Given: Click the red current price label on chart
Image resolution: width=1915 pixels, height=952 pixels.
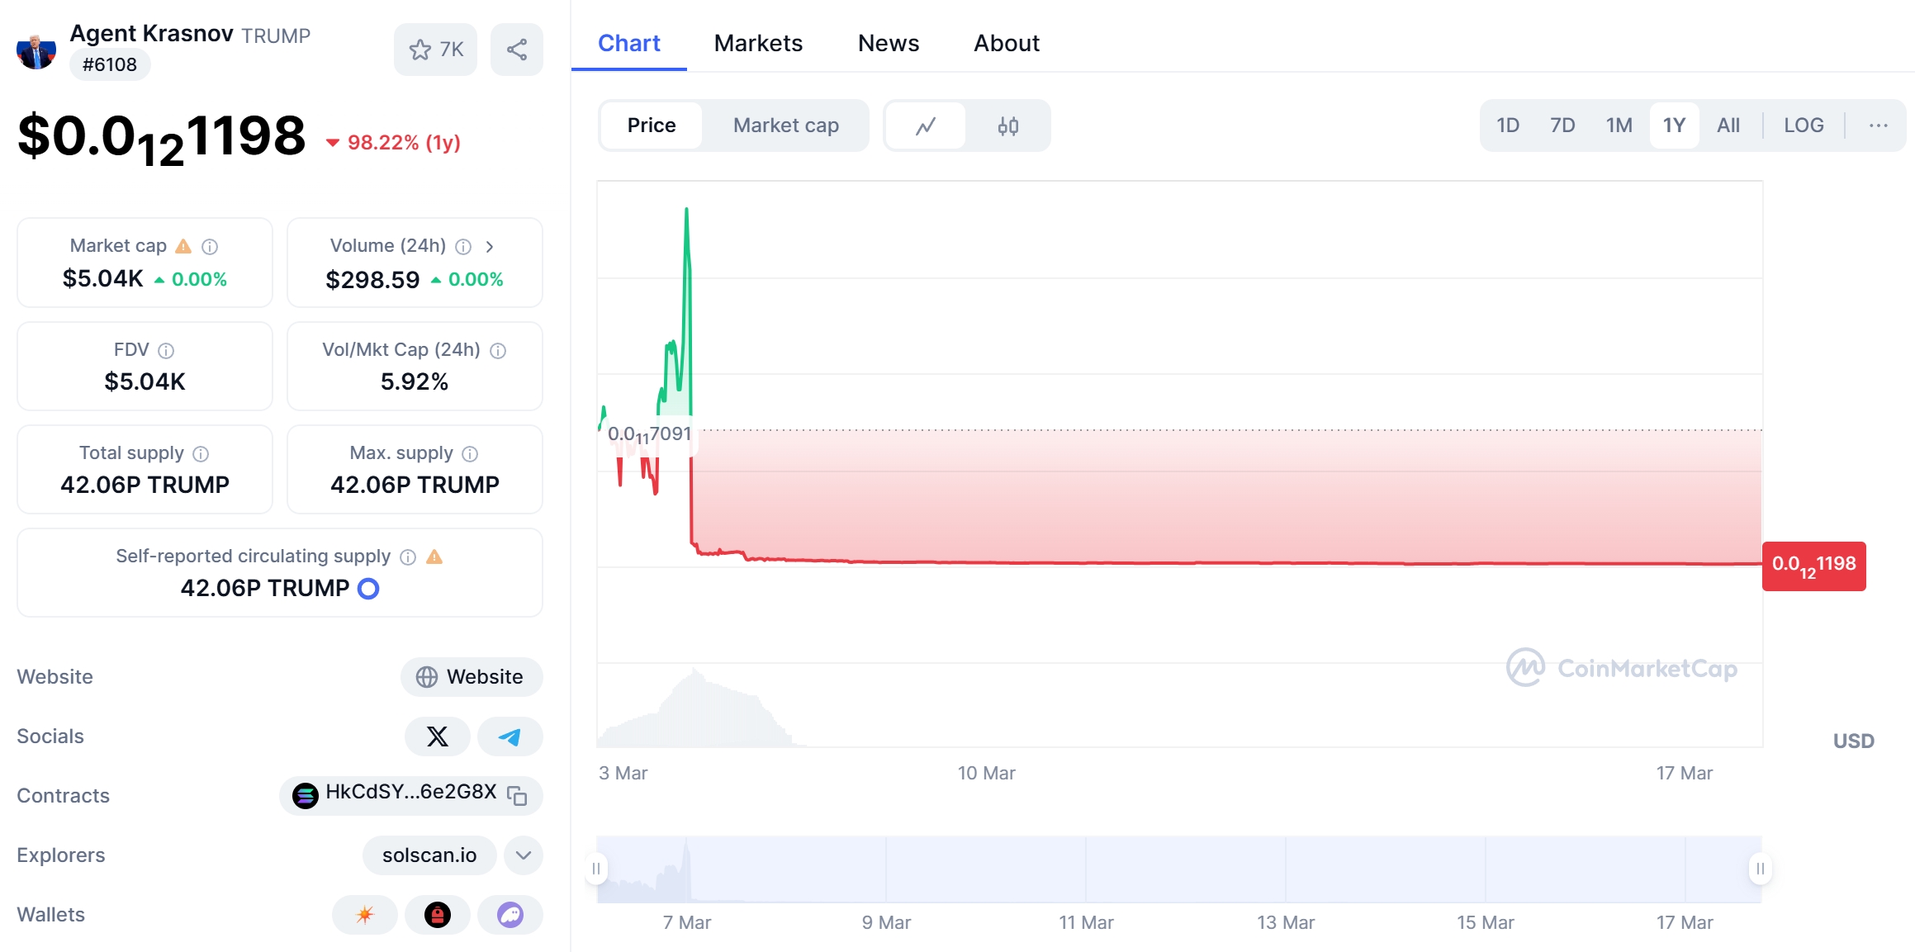Looking at the screenshot, I should (1814, 566).
